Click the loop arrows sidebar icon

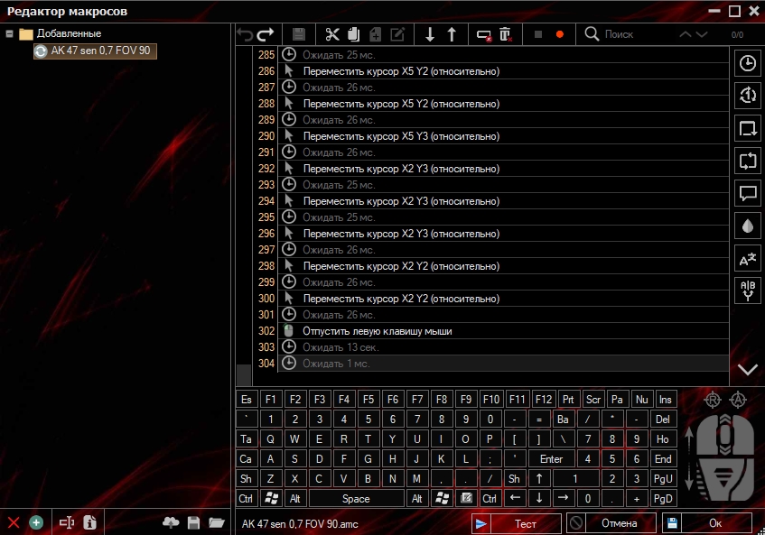[x=748, y=161]
